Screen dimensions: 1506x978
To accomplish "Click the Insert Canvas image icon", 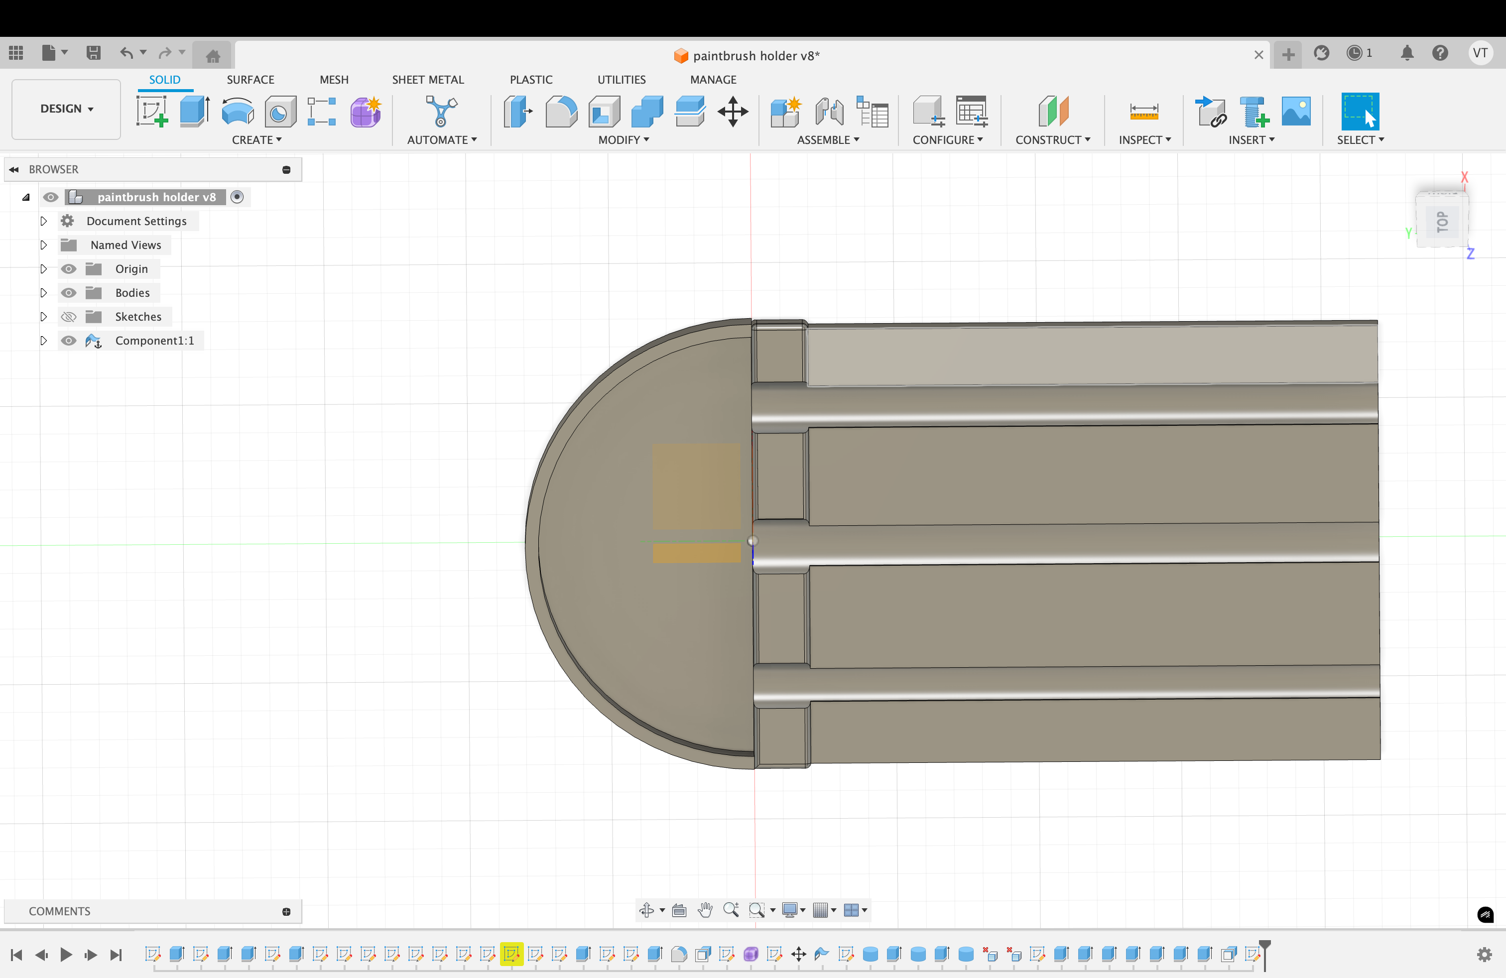I will pyautogui.click(x=1295, y=112).
